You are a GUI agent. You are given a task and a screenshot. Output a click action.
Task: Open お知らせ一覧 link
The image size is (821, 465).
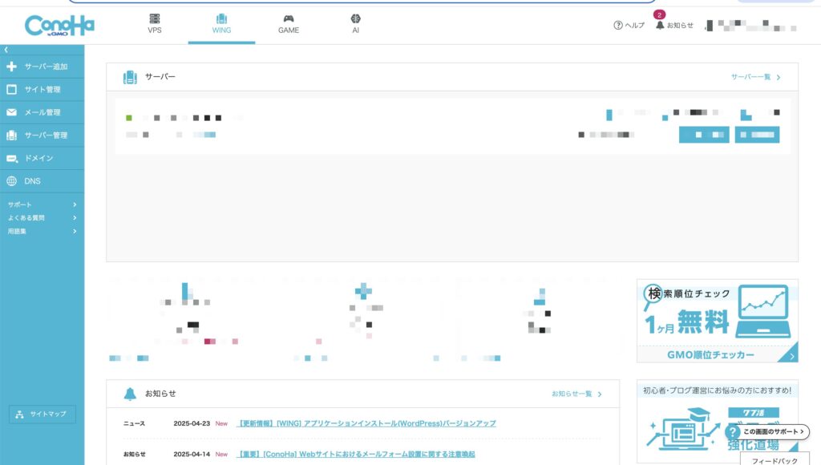[576, 394]
